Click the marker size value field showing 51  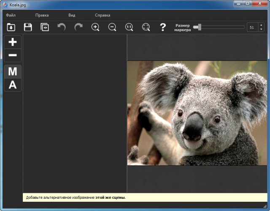[252, 27]
